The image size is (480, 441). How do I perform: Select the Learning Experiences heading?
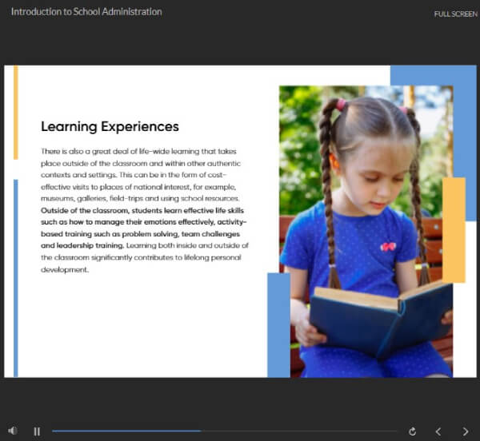pyautogui.click(x=110, y=127)
